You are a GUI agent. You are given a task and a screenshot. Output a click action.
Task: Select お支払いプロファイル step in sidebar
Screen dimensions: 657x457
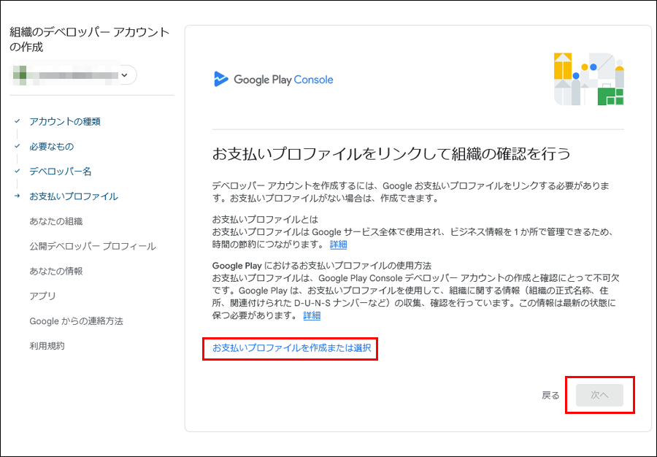tap(74, 196)
